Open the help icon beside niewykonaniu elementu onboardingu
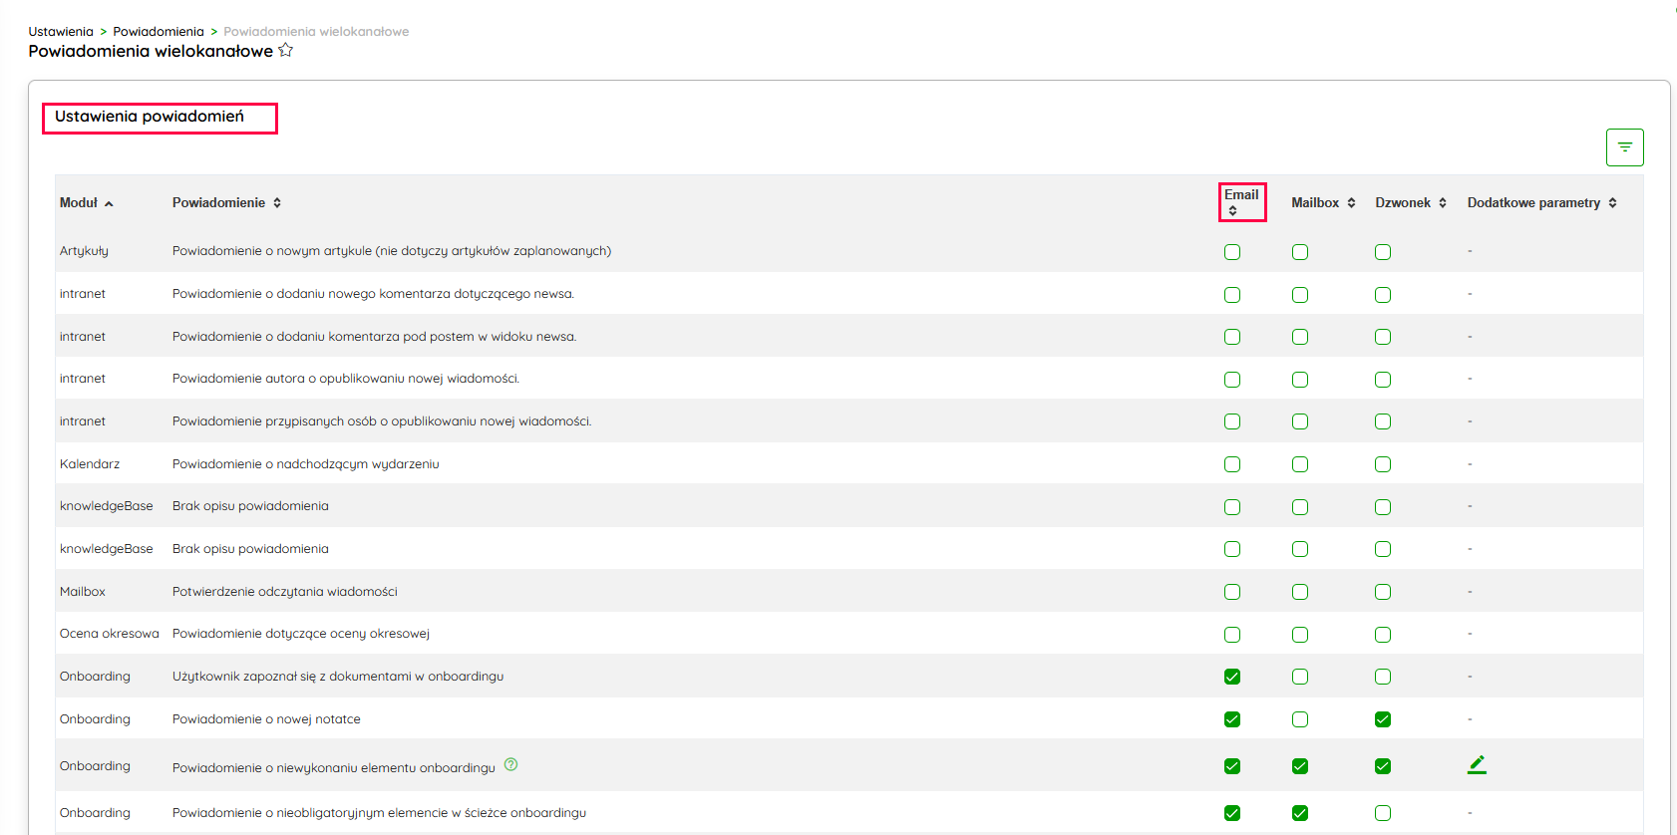The height and width of the screenshot is (835, 1677). click(x=510, y=765)
